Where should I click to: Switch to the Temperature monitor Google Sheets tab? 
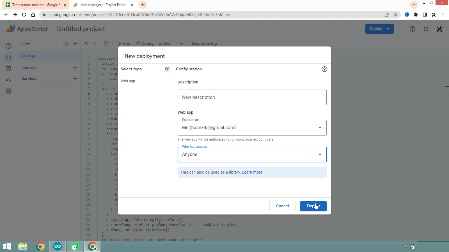pyautogui.click(x=35, y=5)
